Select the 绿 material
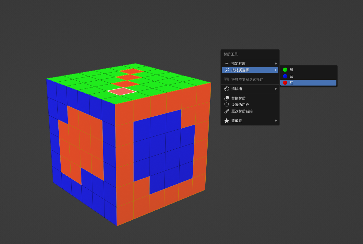The height and width of the screenshot is (244, 363). point(309,70)
